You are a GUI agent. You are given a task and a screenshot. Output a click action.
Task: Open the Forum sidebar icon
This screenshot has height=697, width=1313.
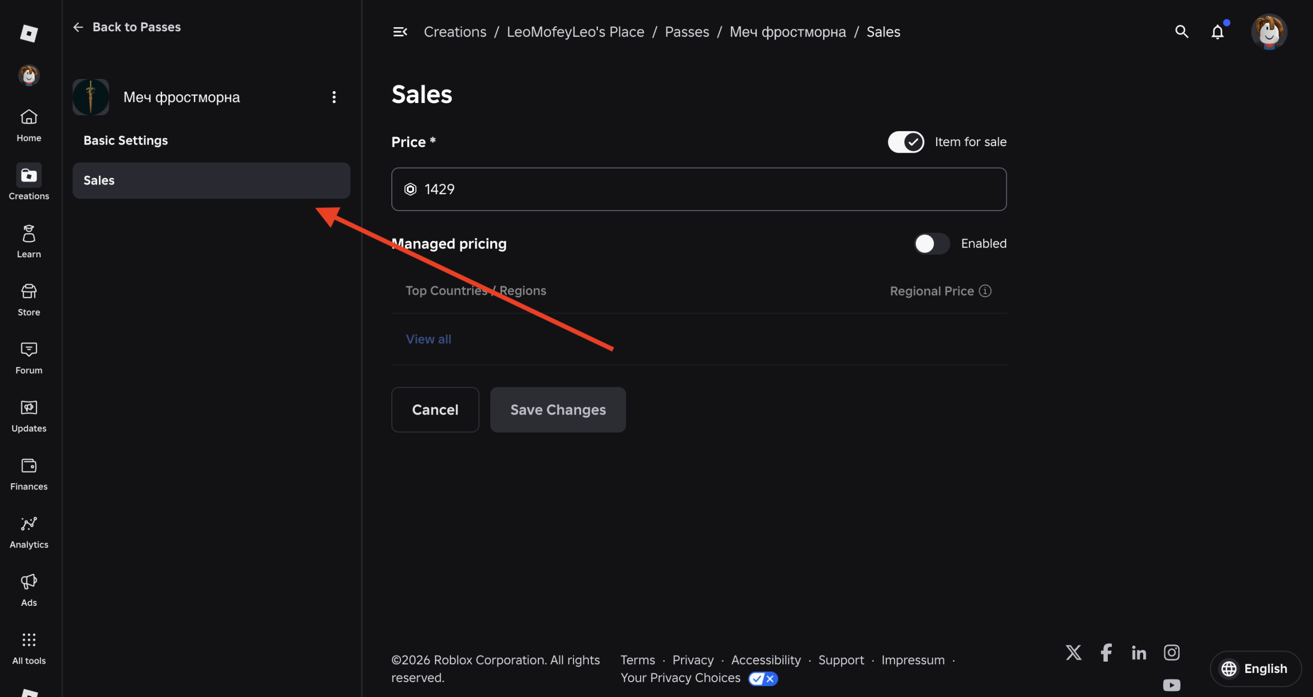29,350
